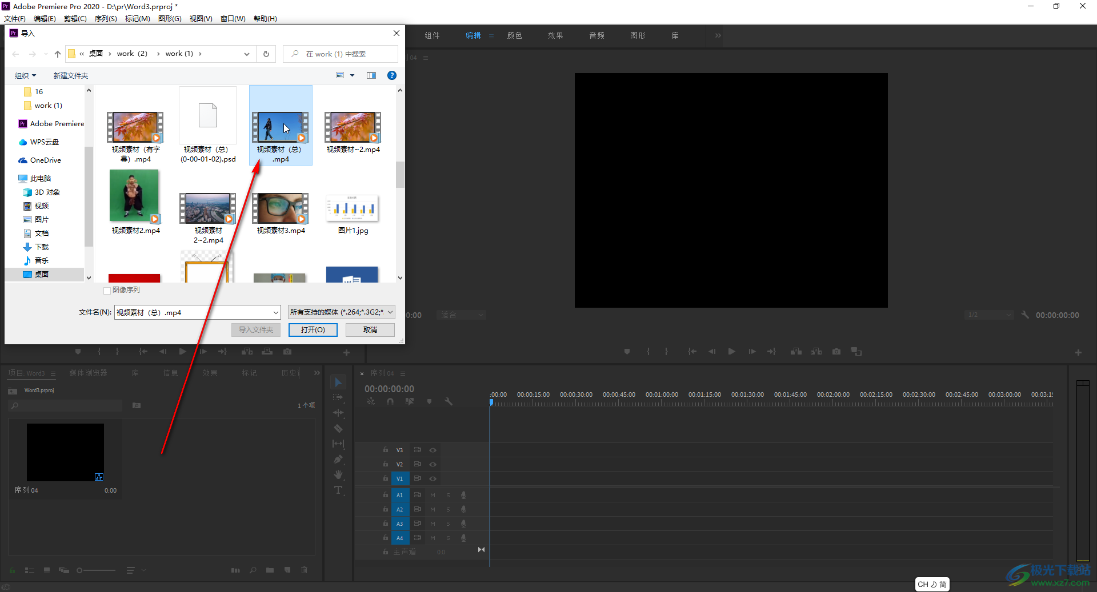The width and height of the screenshot is (1097, 592).
Task: Select OneDrive in navigation tree
Action: pyautogui.click(x=45, y=160)
